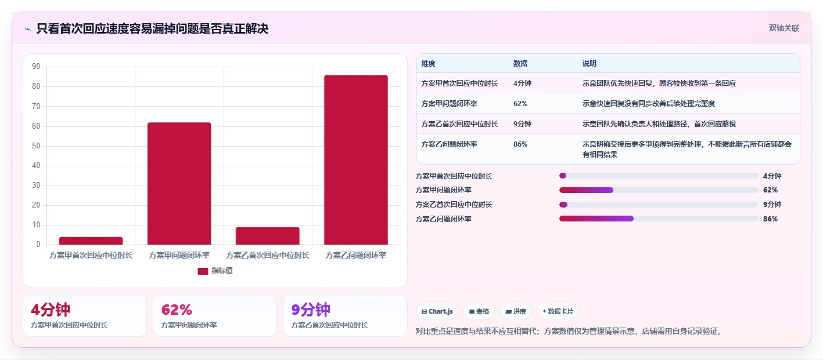This screenshot has width=823, height=360.
Task: Click the 双轴关联 label in header
Action: pos(784,28)
